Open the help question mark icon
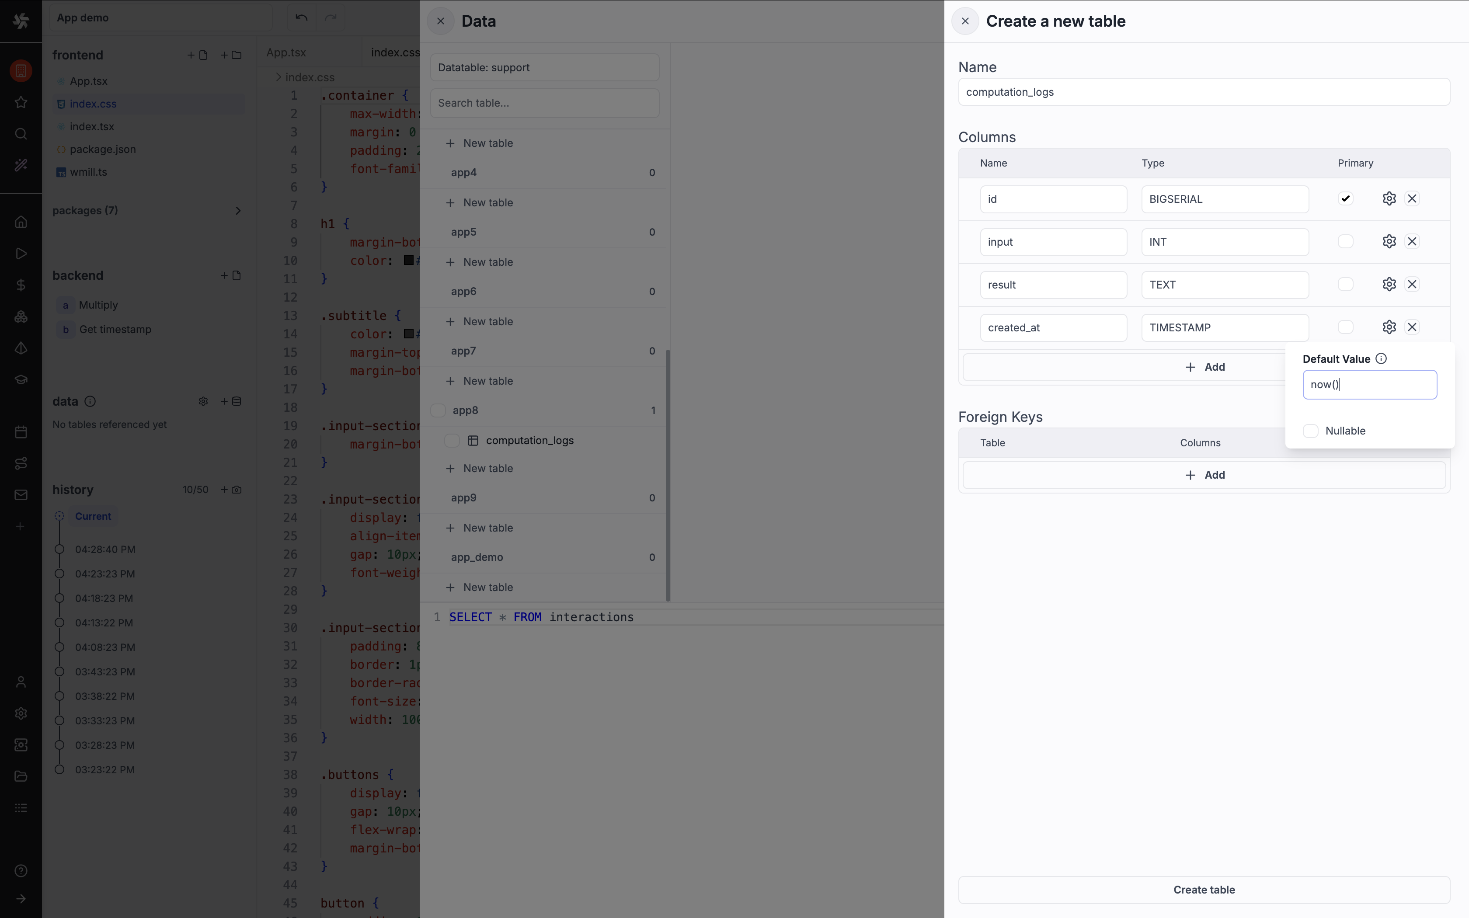 pyautogui.click(x=21, y=871)
